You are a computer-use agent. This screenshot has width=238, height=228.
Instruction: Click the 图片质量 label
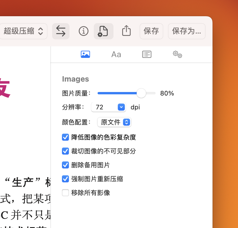[x=76, y=93]
